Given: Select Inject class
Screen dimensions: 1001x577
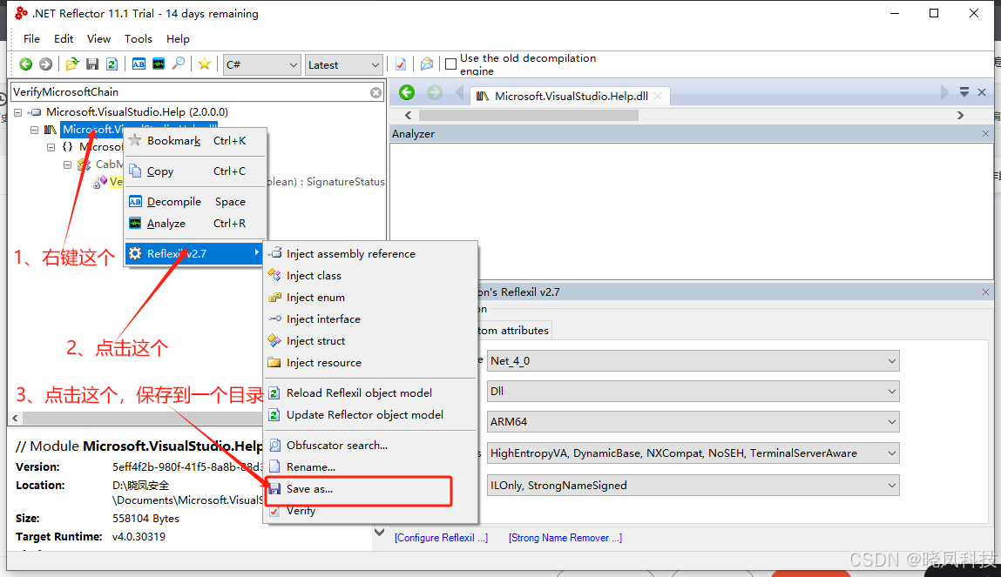Looking at the screenshot, I should click(370, 275).
